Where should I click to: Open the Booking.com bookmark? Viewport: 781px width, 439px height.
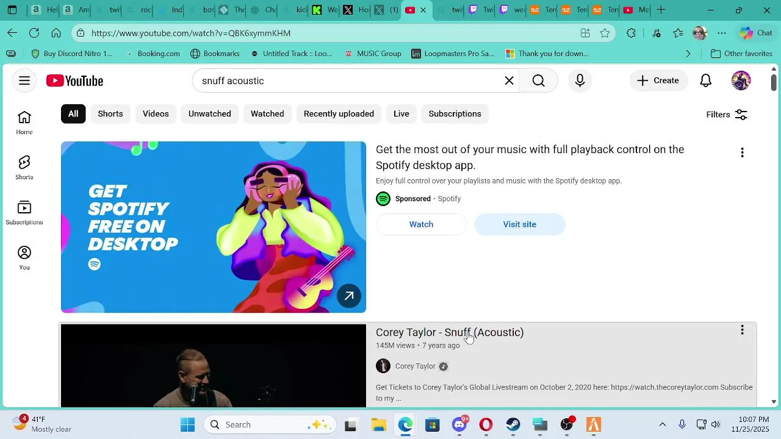pos(152,54)
